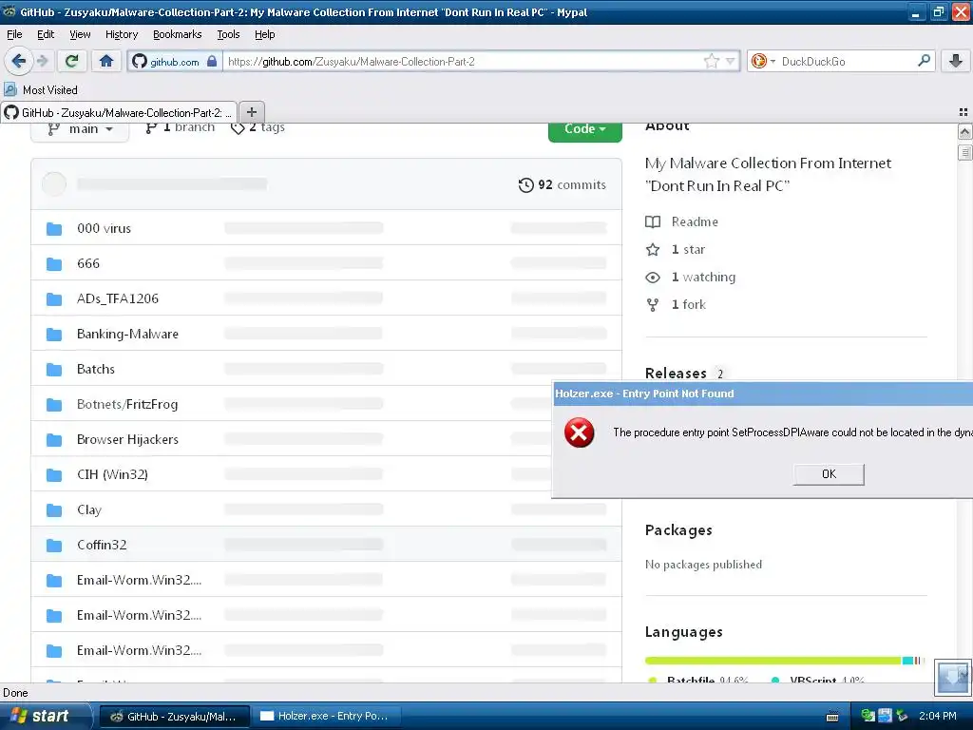Screen dimensions: 973x730
Task: Reload the page with the refresh icon
Action: coord(72,61)
